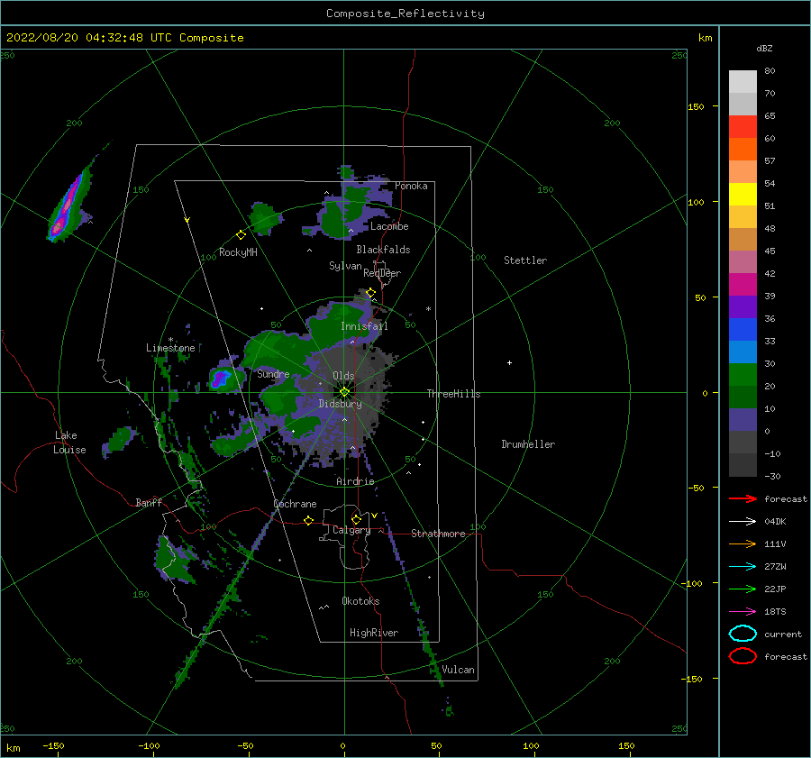Click the Lacombe label
Screen dimensions: 811x758
tap(389, 226)
